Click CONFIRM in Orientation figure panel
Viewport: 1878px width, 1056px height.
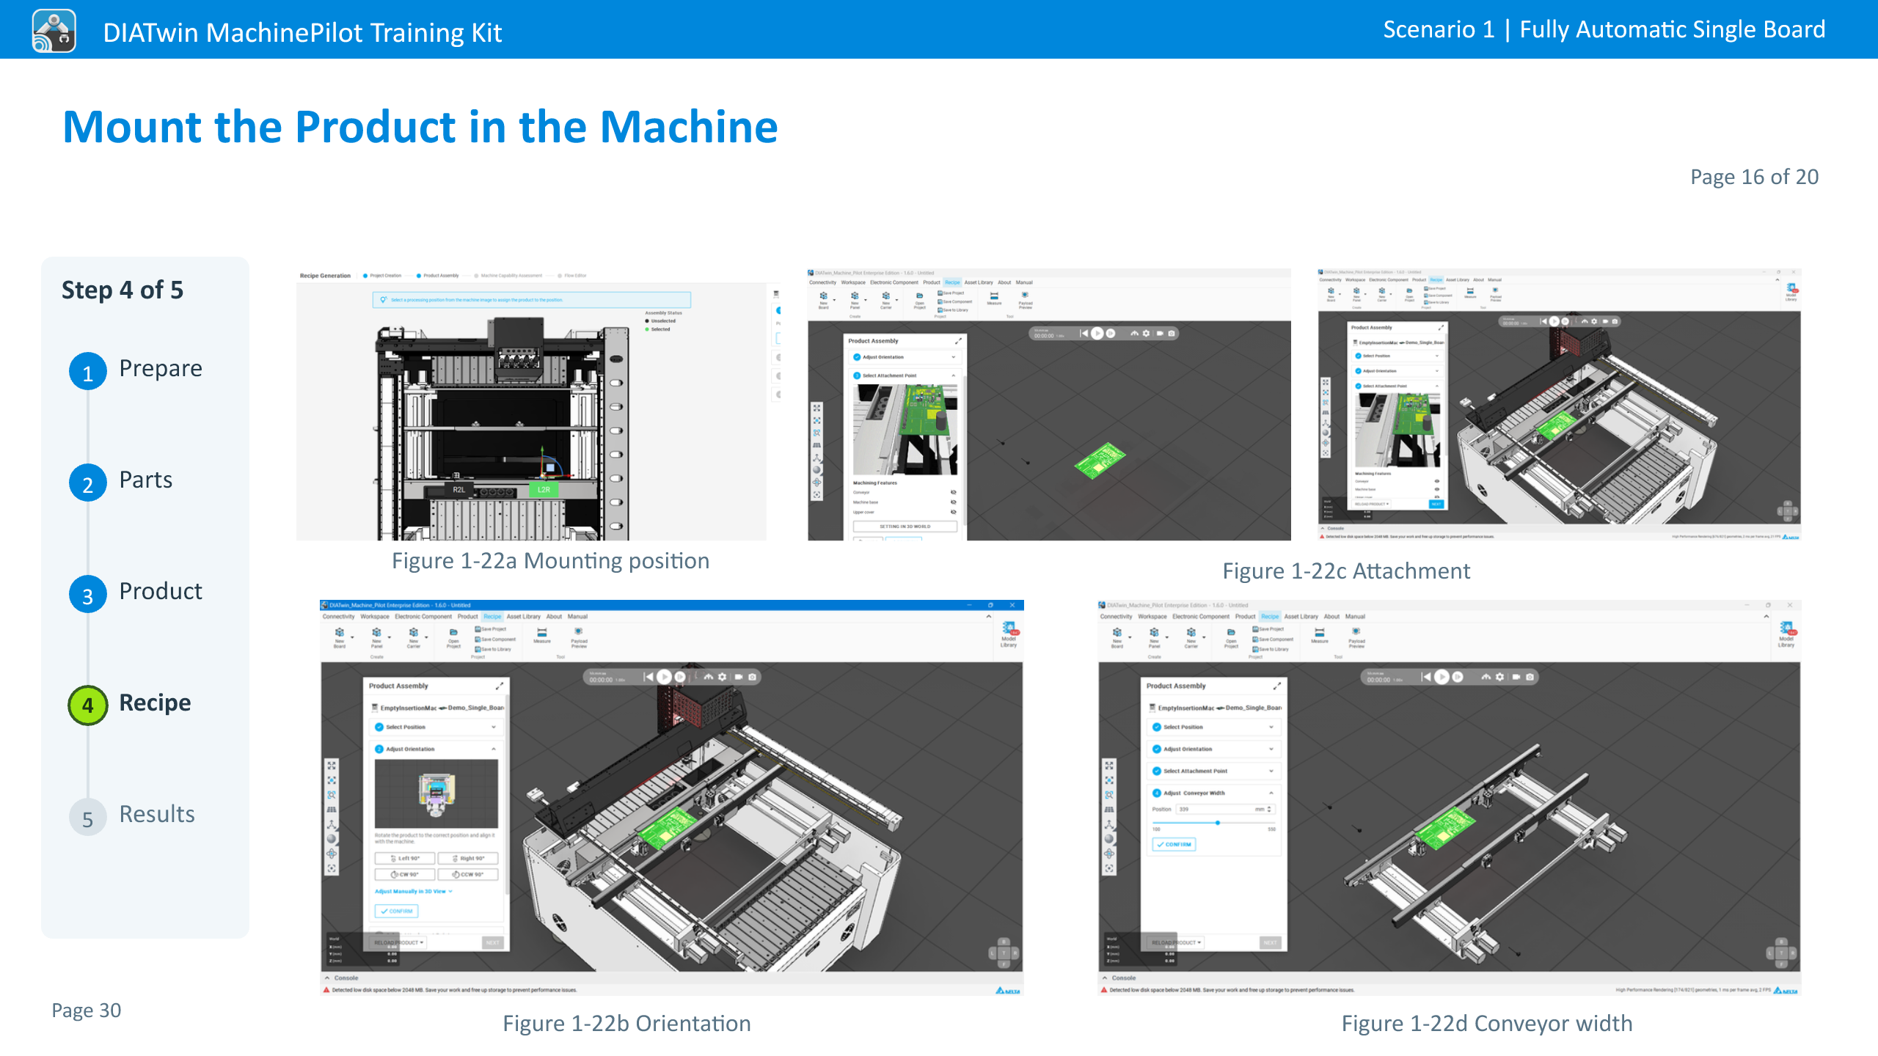(396, 911)
